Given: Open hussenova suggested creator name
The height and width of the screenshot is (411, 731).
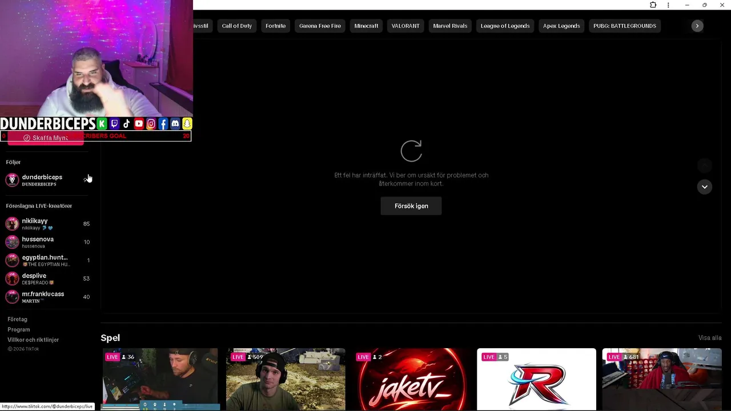Looking at the screenshot, I should click(38, 239).
